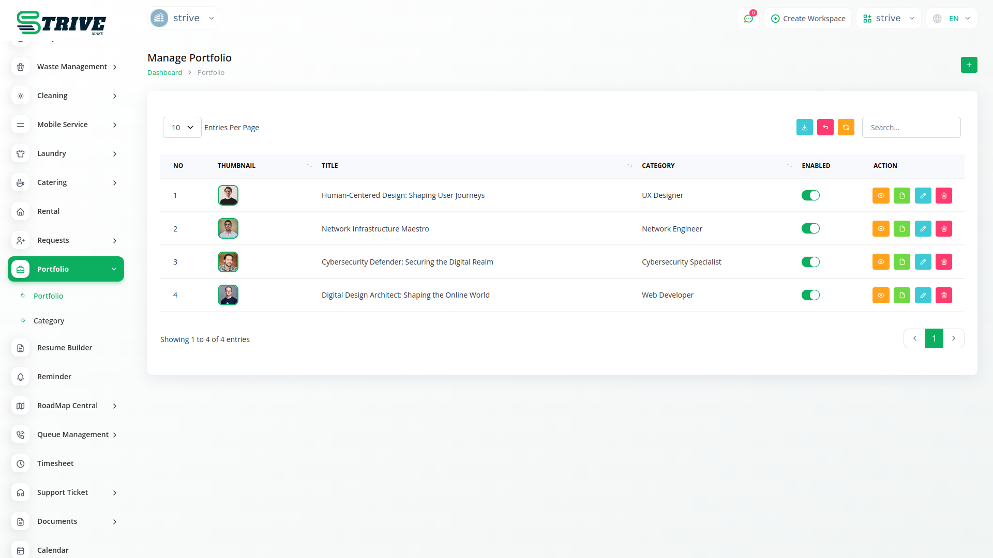This screenshot has width=993, height=558.
Task: Open Resume Builder in sidebar
Action: [x=65, y=348]
